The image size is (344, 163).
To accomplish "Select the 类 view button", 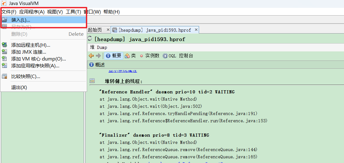I will [x=130, y=56].
